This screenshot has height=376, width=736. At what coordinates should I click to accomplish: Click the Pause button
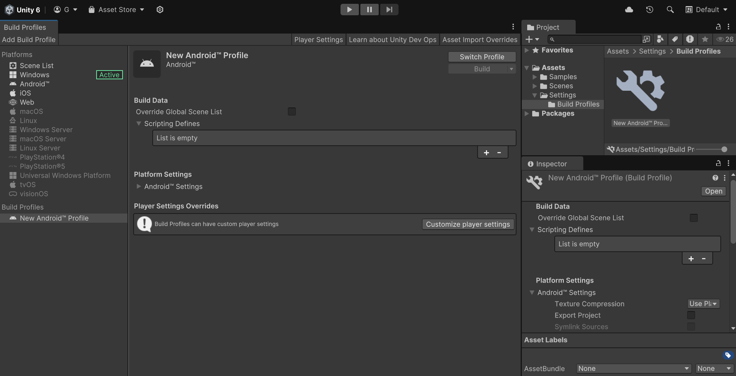coord(369,10)
